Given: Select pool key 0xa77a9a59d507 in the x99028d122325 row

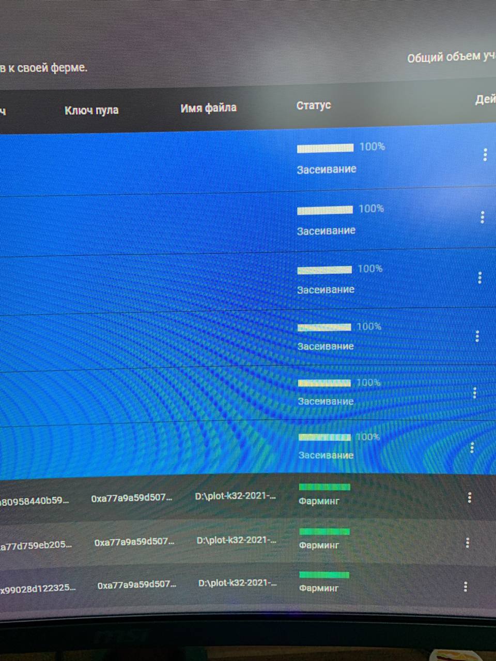Looking at the screenshot, I should click(136, 585).
